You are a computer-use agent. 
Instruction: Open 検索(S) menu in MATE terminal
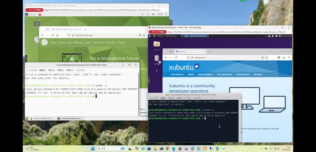click(61, 70)
